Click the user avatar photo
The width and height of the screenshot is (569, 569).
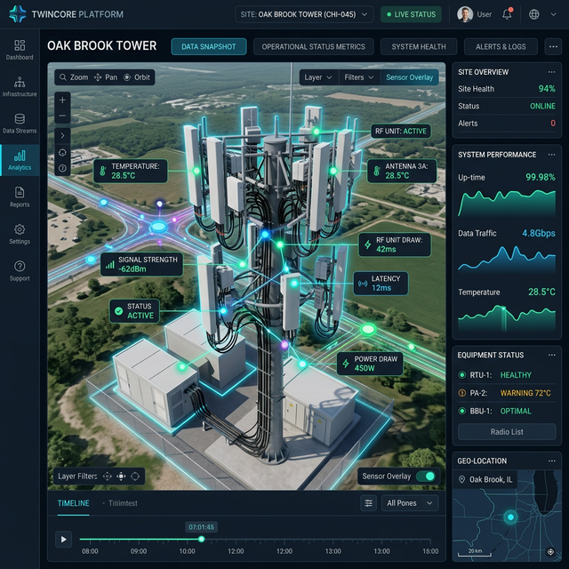pyautogui.click(x=465, y=14)
